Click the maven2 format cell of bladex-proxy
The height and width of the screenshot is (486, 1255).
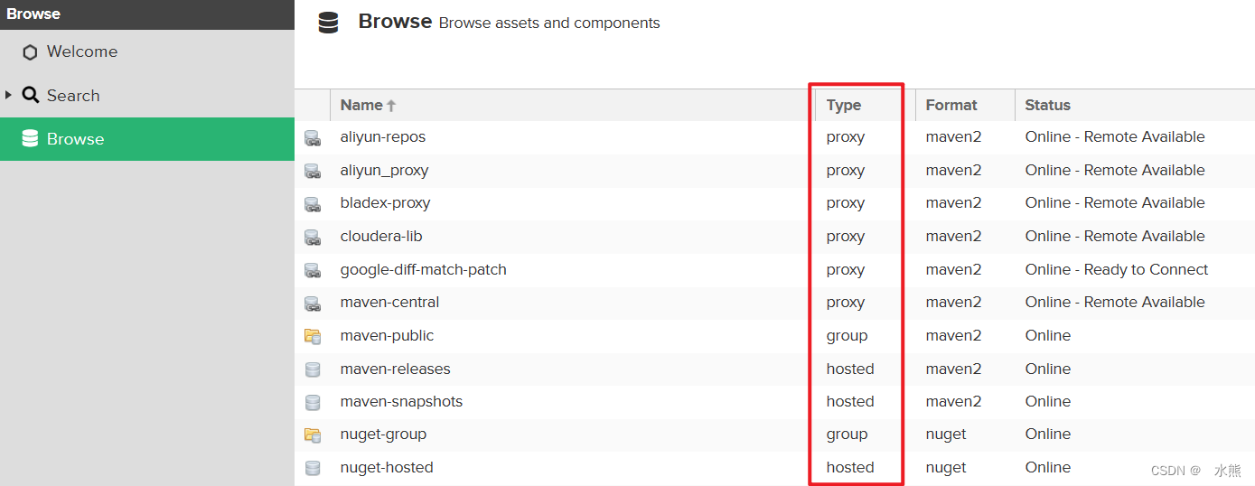[x=953, y=203]
